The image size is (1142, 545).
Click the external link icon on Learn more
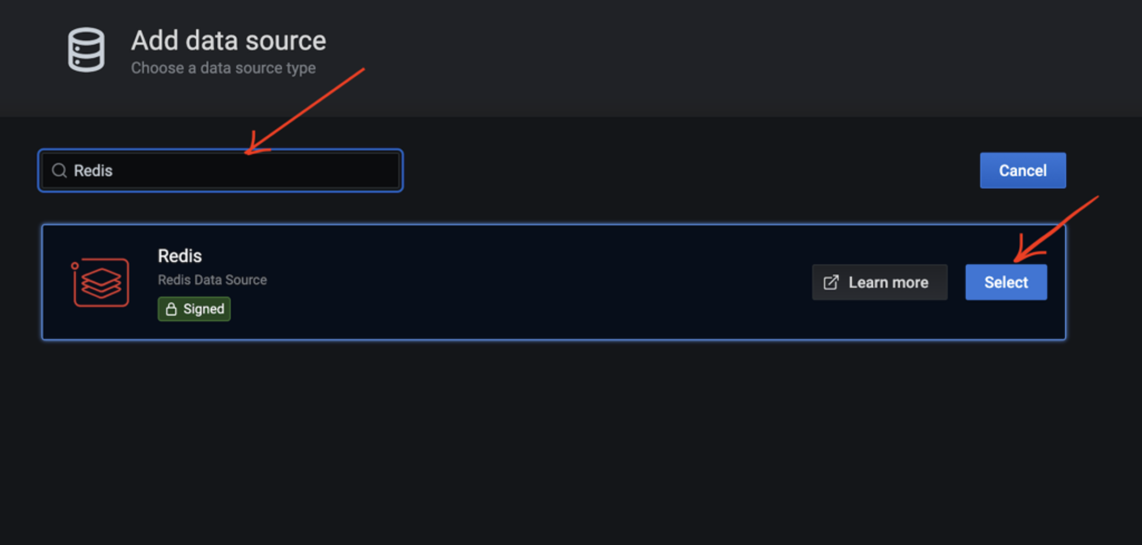pyautogui.click(x=831, y=282)
